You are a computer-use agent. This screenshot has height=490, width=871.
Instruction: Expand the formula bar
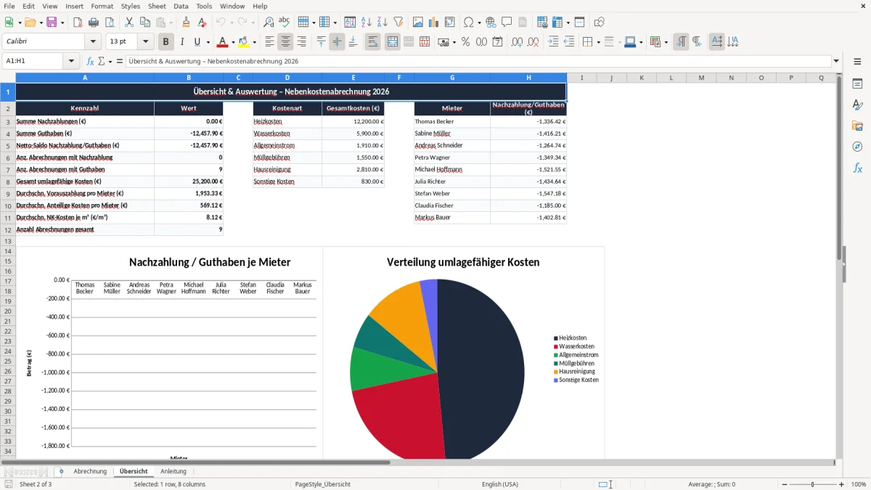(836, 61)
